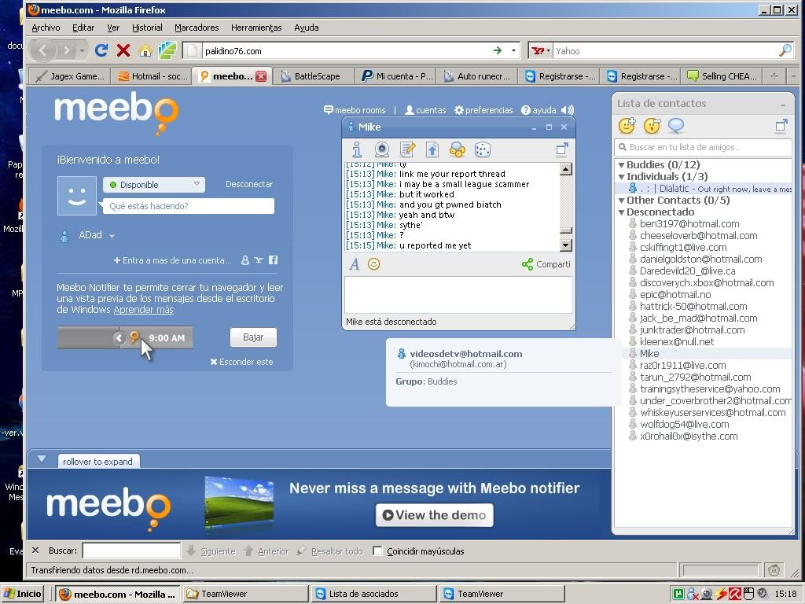The height and width of the screenshot is (604, 805).
Task: Open the Aprender más link
Action: pos(143,310)
